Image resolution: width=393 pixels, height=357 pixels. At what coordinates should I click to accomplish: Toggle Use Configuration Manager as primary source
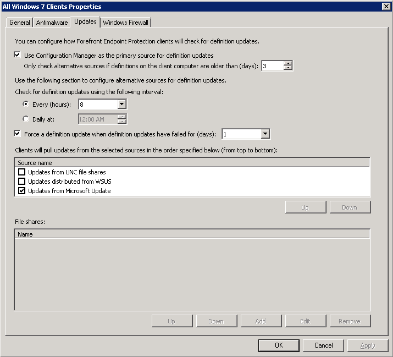point(18,56)
